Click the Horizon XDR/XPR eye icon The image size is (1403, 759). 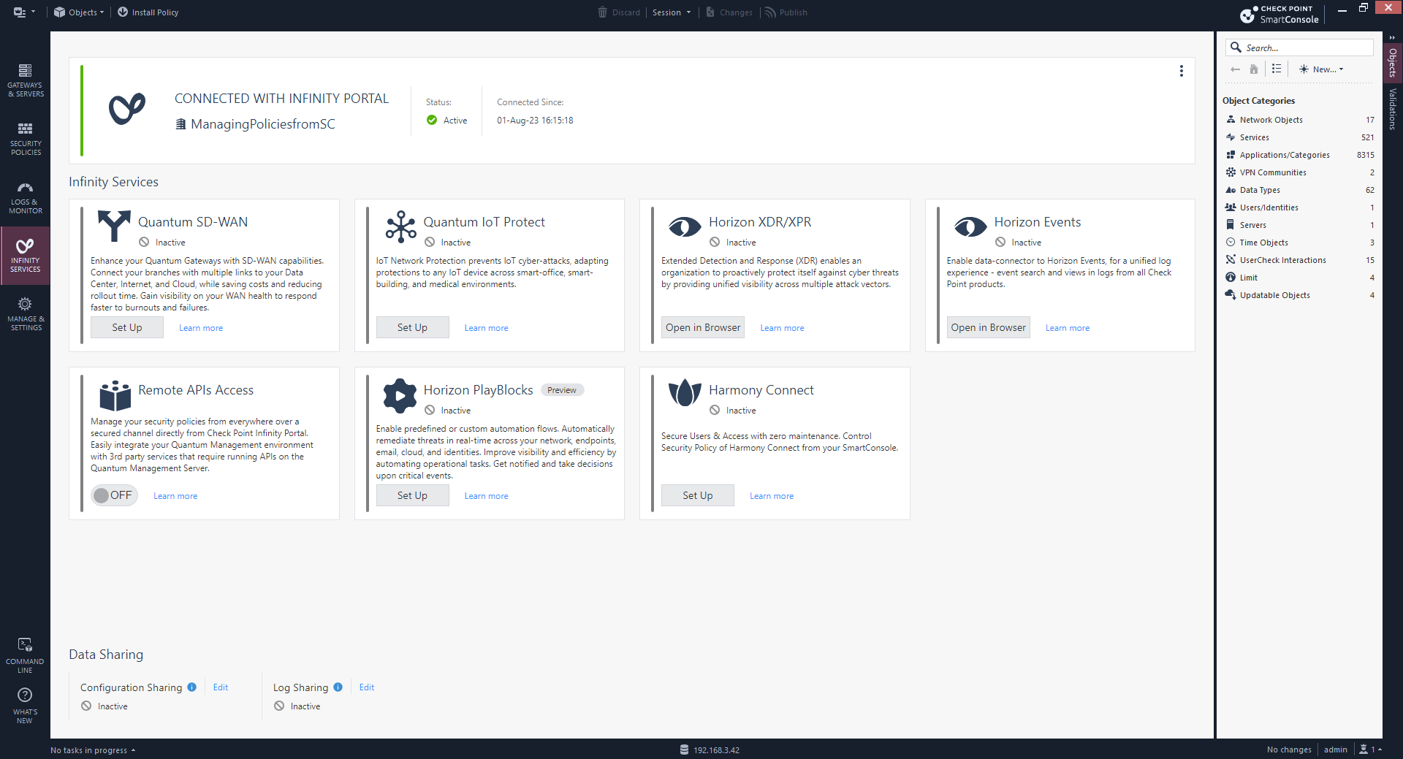tap(685, 227)
